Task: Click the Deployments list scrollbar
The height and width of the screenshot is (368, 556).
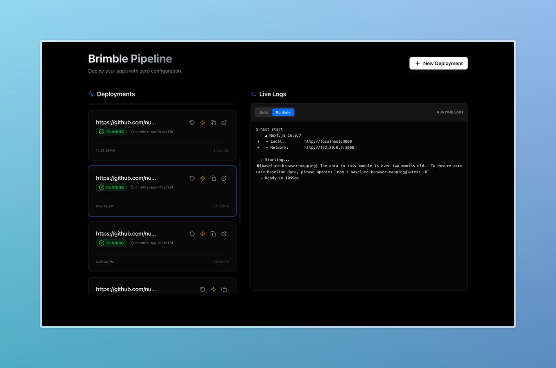Action: 240,191
